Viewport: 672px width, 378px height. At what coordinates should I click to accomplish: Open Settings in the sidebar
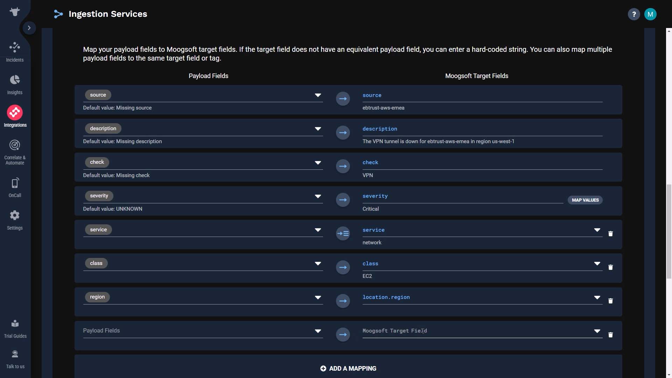15,220
